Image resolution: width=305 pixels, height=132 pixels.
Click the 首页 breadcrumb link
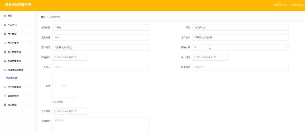(43, 17)
